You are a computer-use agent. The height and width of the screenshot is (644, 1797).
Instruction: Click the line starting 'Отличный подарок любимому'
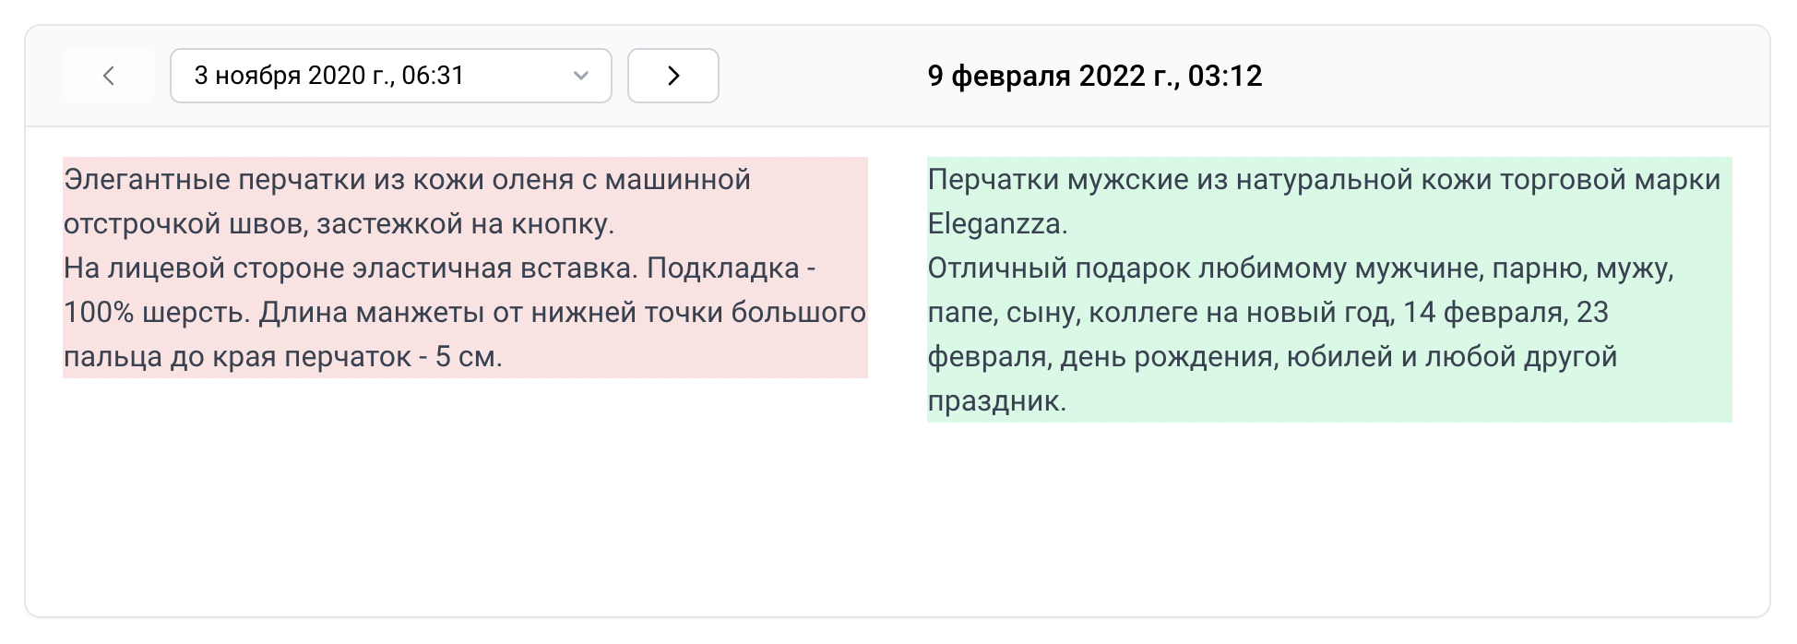click(1300, 268)
